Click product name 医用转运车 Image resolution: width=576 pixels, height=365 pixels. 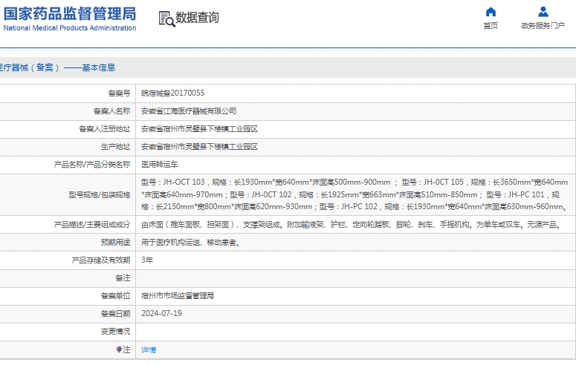[160, 165]
